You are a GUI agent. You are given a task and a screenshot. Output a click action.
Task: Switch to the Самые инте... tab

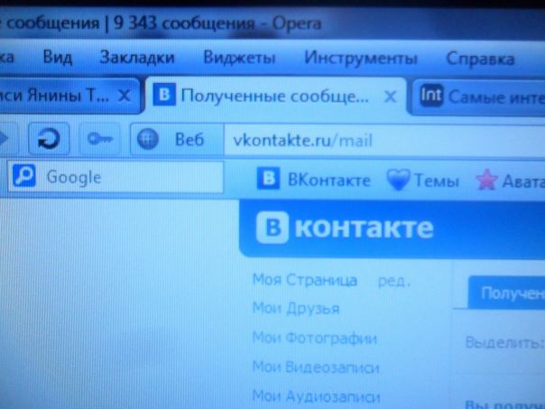(478, 97)
